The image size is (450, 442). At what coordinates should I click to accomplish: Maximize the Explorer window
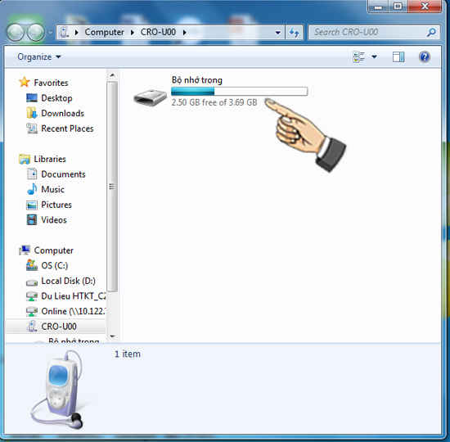pos(398,7)
